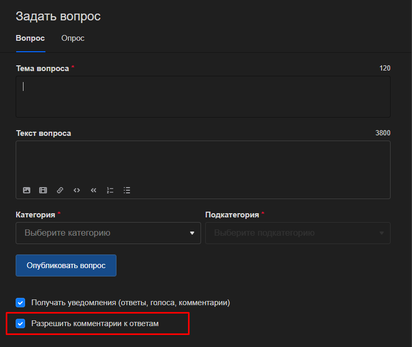Insert a video via the film icon
This screenshot has width=412, height=347.
pos(43,190)
